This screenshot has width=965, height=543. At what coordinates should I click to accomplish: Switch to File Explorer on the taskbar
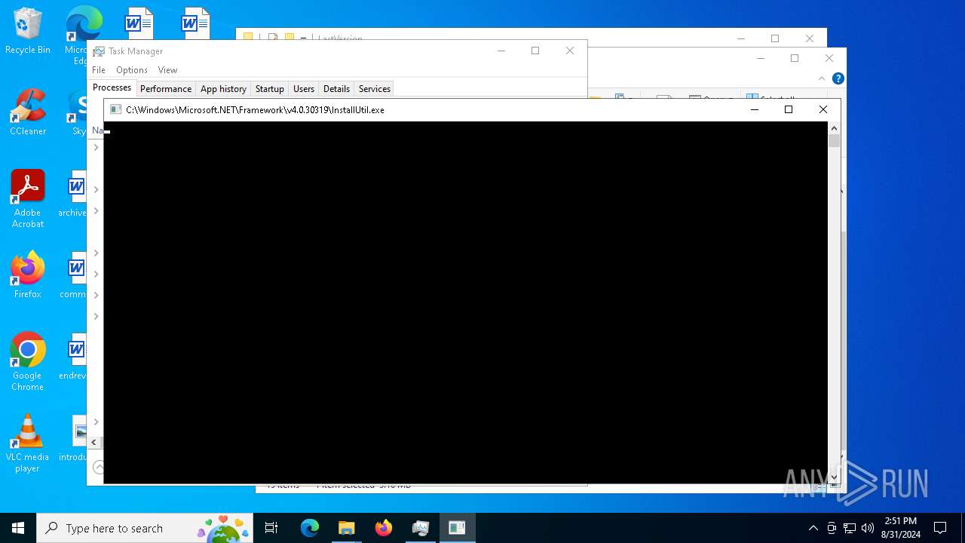347,528
